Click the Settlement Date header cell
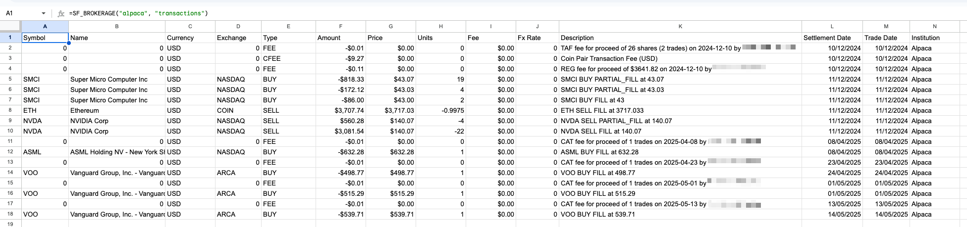 pyautogui.click(x=832, y=38)
